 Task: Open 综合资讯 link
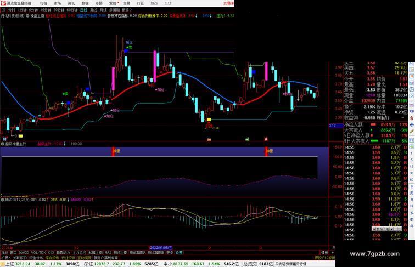click(52, 258)
